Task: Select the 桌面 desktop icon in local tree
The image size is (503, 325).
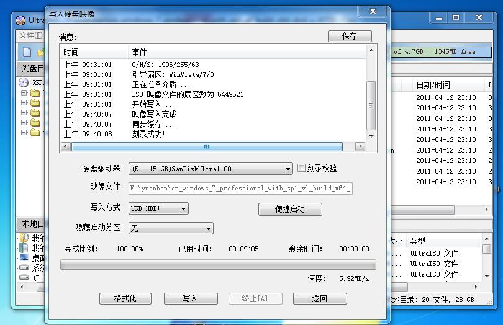Action: point(24,257)
